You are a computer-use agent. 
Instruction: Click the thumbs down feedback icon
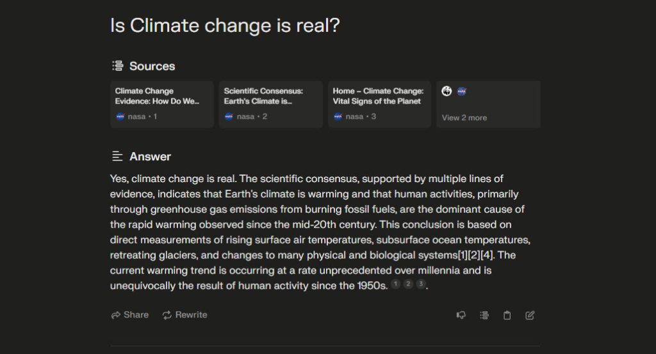(x=461, y=315)
